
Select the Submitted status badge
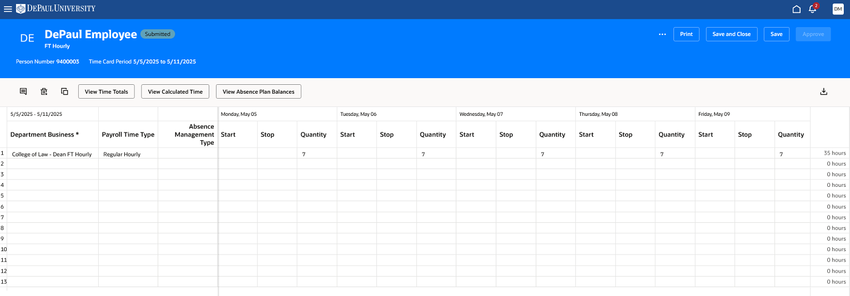(158, 34)
